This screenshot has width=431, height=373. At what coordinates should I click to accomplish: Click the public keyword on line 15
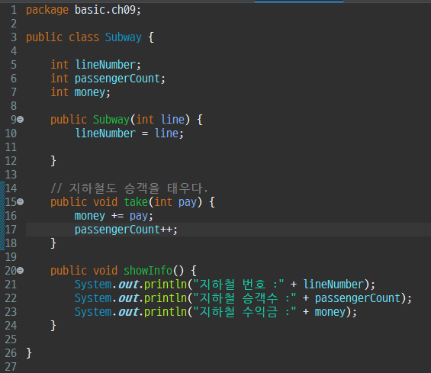tap(69, 203)
